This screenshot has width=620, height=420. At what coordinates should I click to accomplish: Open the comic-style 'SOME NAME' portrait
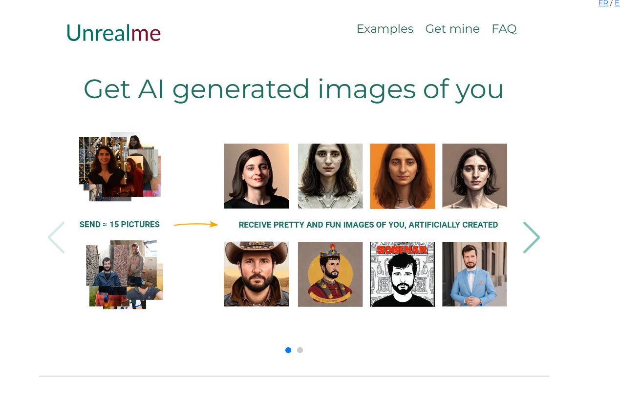point(402,274)
